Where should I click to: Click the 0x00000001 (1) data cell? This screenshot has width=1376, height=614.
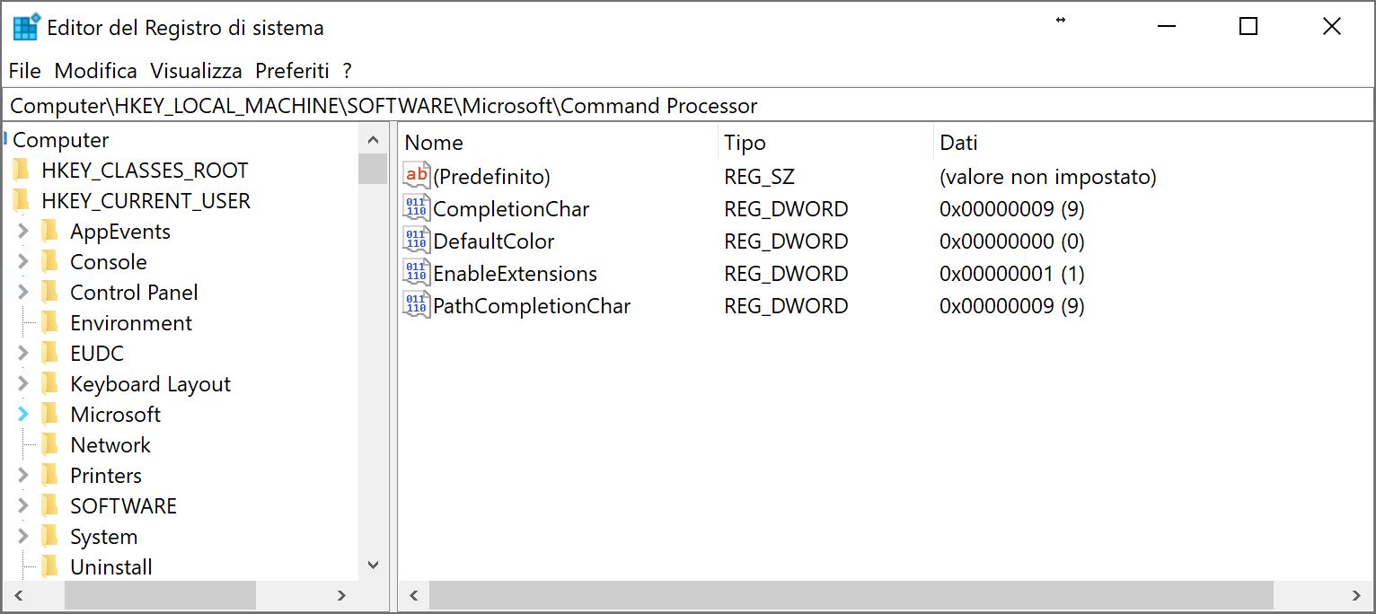pyautogui.click(x=1012, y=274)
